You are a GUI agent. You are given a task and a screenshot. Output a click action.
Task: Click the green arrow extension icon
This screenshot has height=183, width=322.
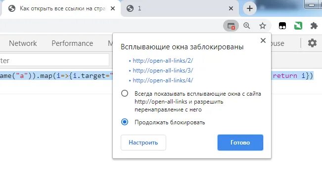[x=298, y=26]
